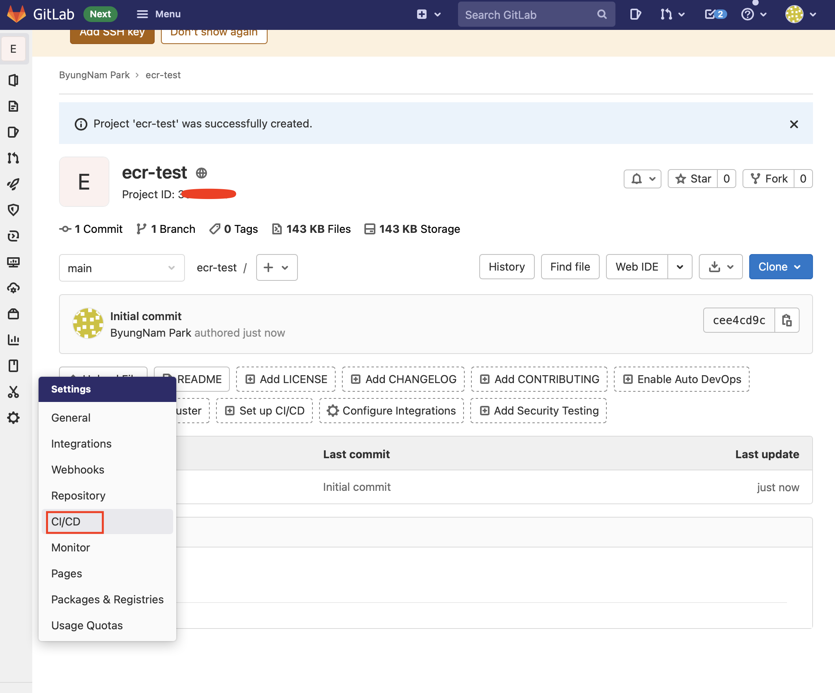Select Packages & Registries in Settings menu
The height and width of the screenshot is (693, 835).
pos(107,599)
